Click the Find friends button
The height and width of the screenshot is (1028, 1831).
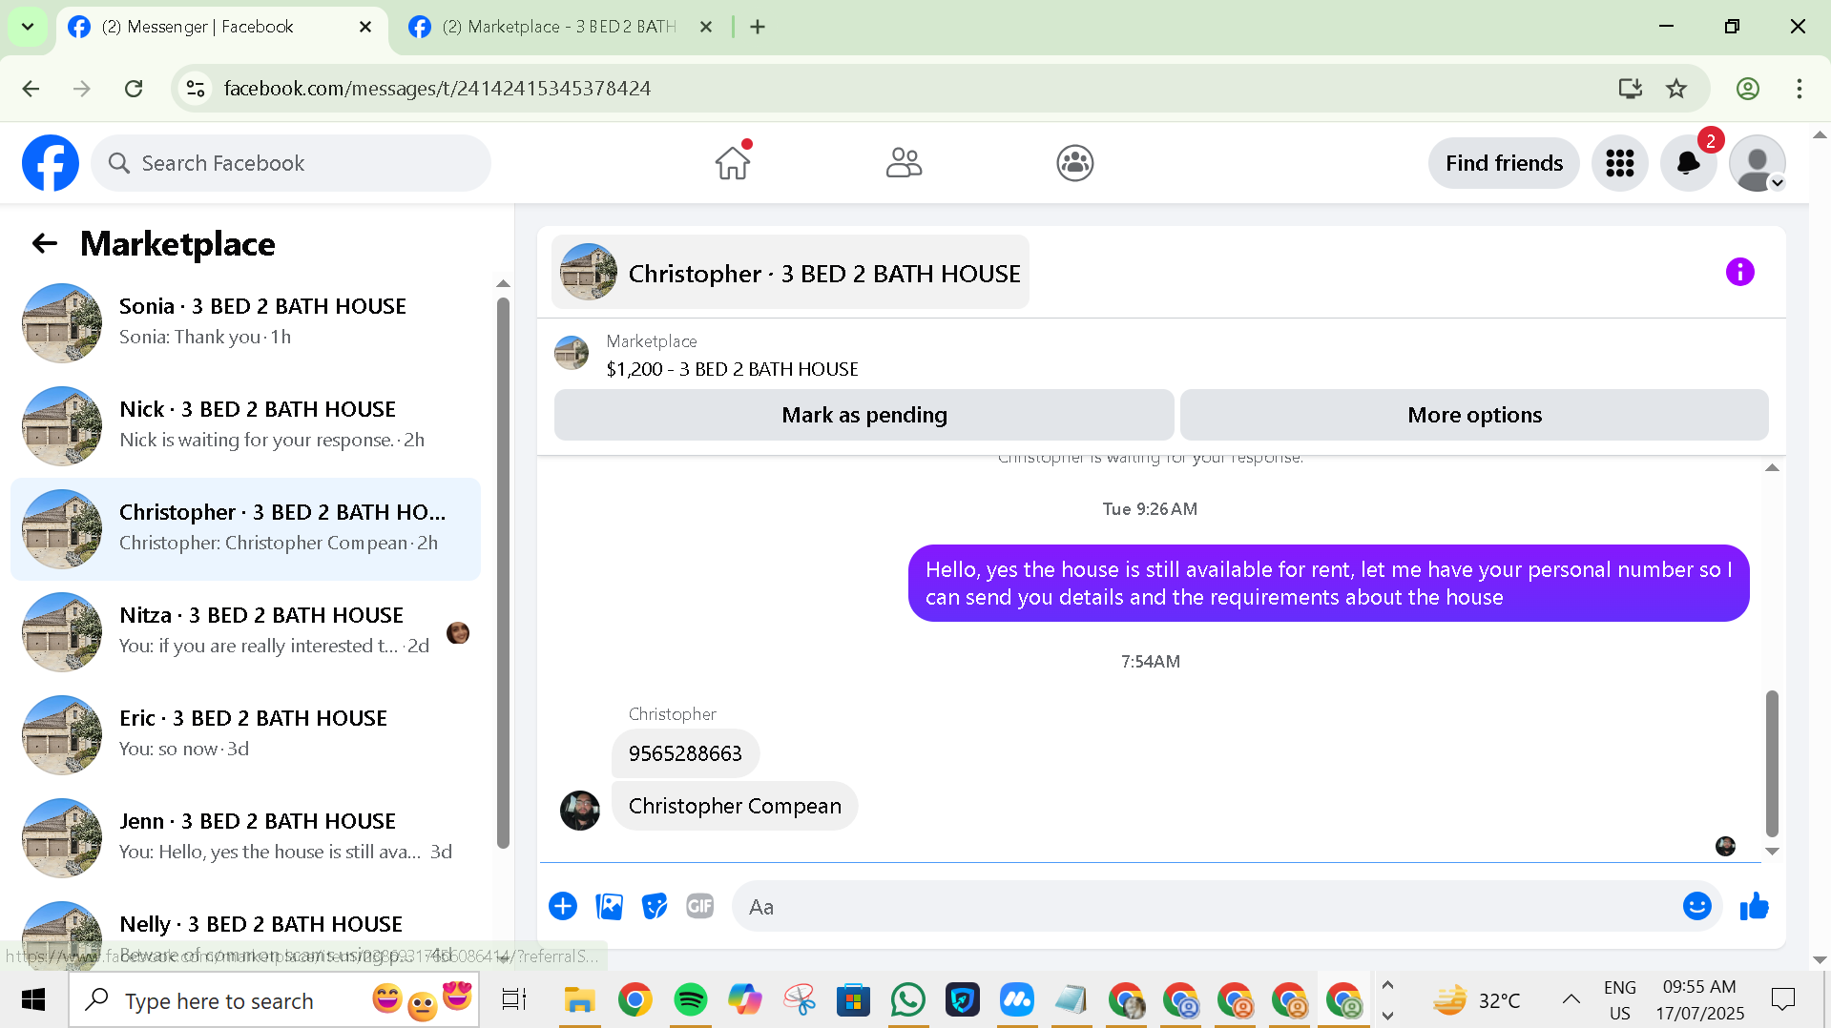click(x=1504, y=163)
